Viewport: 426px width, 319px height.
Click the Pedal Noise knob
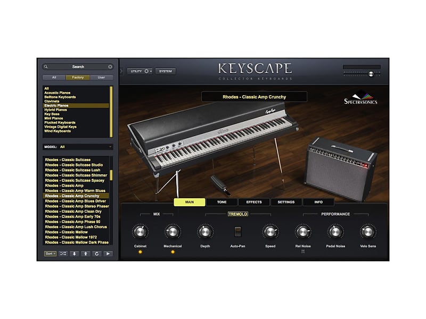click(335, 232)
